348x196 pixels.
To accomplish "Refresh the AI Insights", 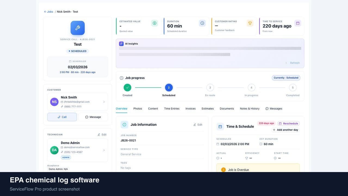I will [293, 63].
